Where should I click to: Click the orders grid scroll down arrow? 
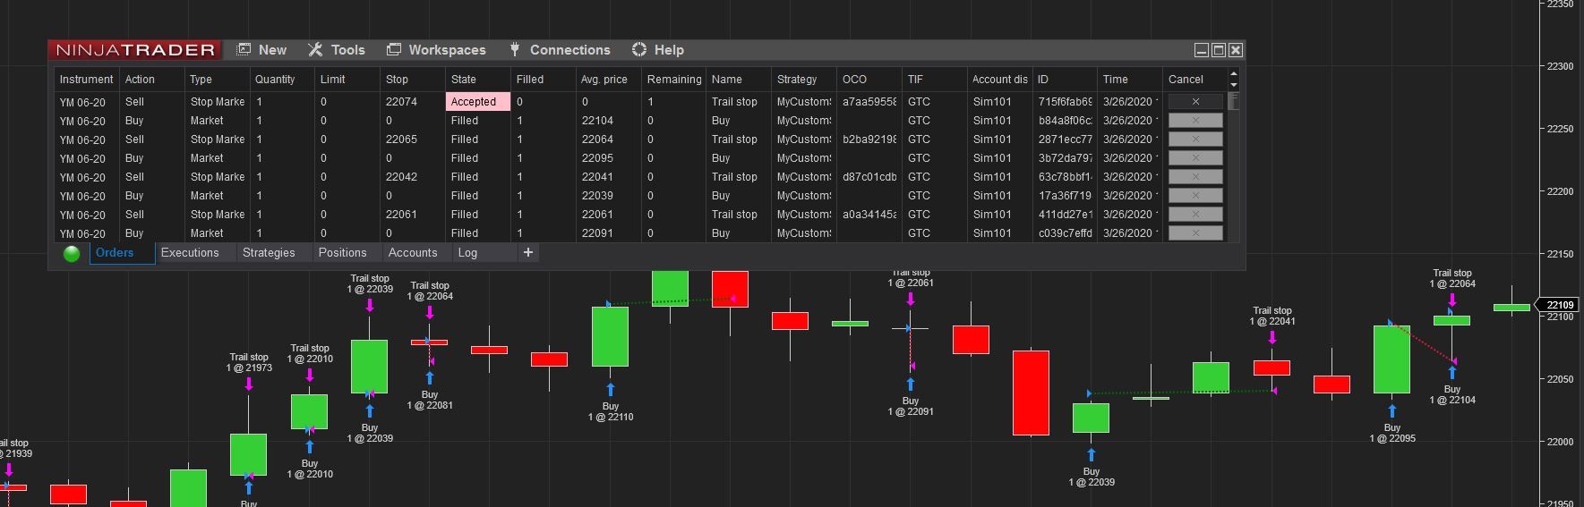tap(1234, 85)
